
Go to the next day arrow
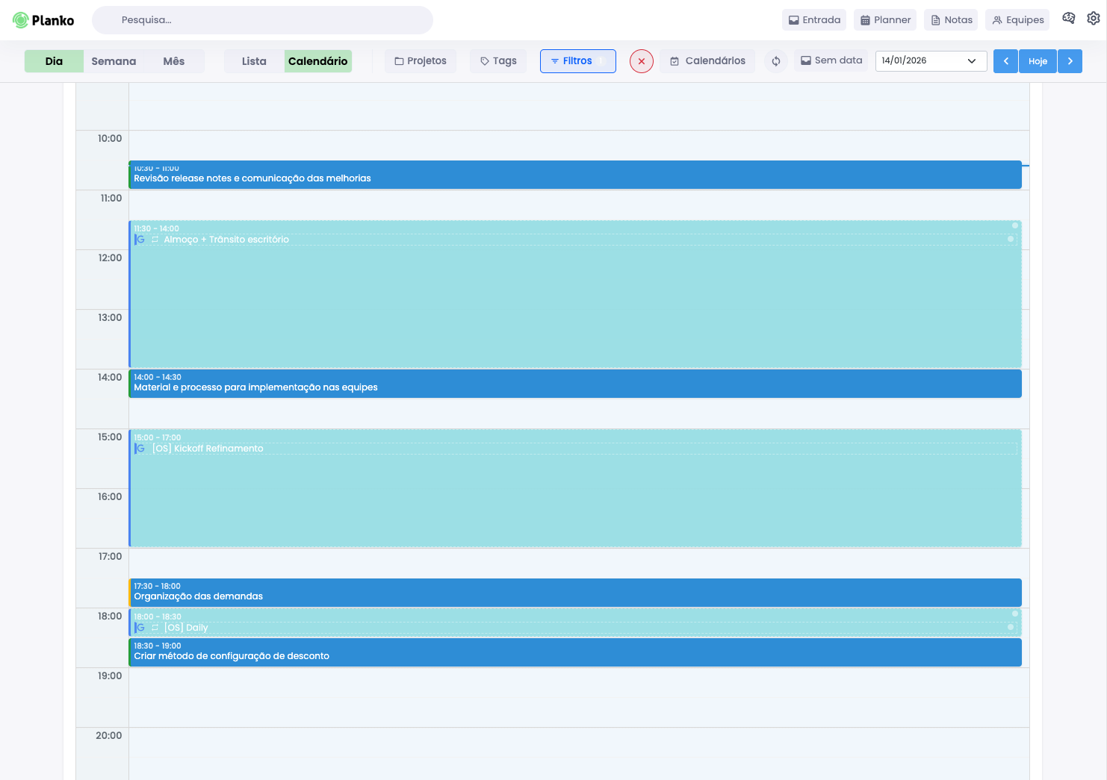click(1070, 61)
